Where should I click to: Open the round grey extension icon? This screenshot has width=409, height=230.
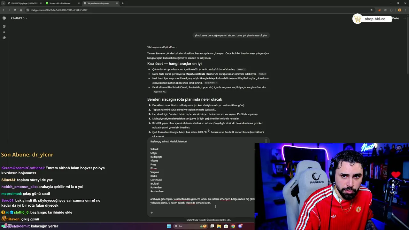(x=385, y=10)
